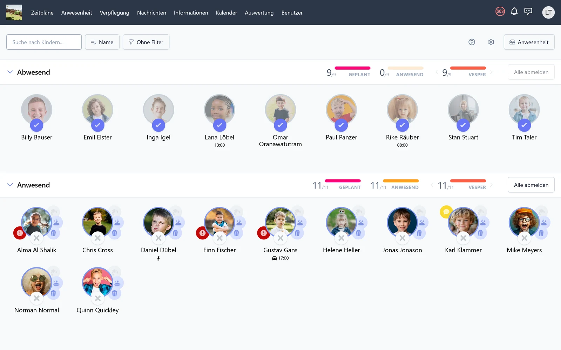Open the help question mark icon
Screen dimensions: 561x350
472,42
